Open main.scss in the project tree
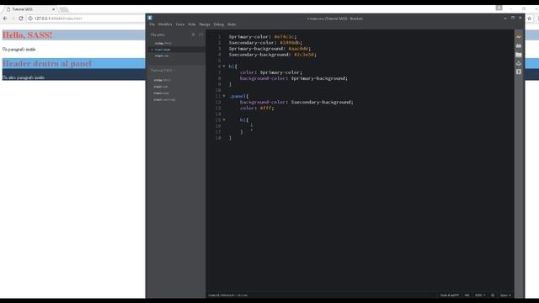Screen dimensions: 539x303 [x=161, y=93]
